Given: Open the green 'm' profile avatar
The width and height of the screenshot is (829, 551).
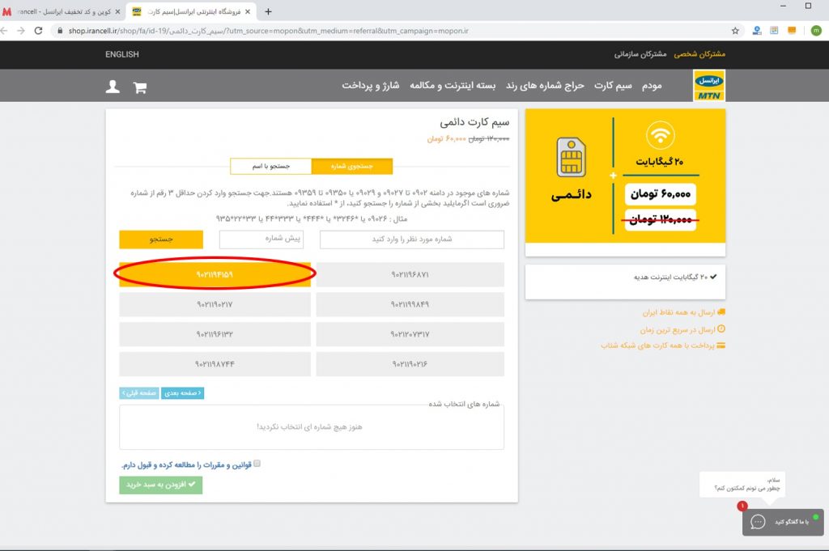Looking at the screenshot, I should tap(816, 31).
